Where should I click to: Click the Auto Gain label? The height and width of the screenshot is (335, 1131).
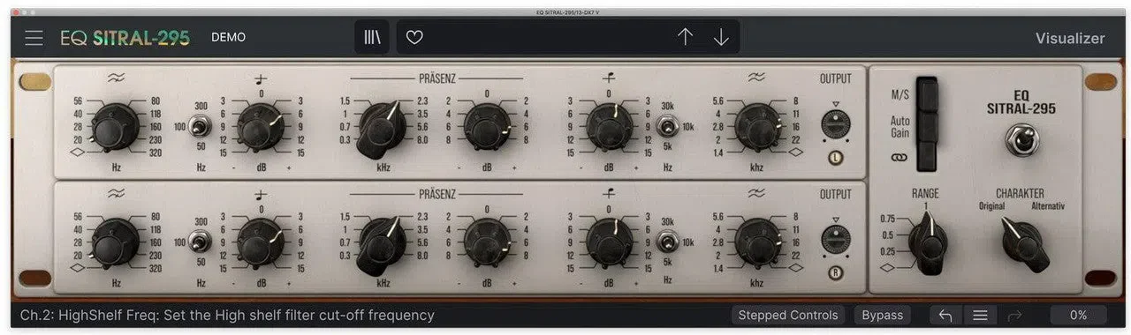[x=900, y=126]
